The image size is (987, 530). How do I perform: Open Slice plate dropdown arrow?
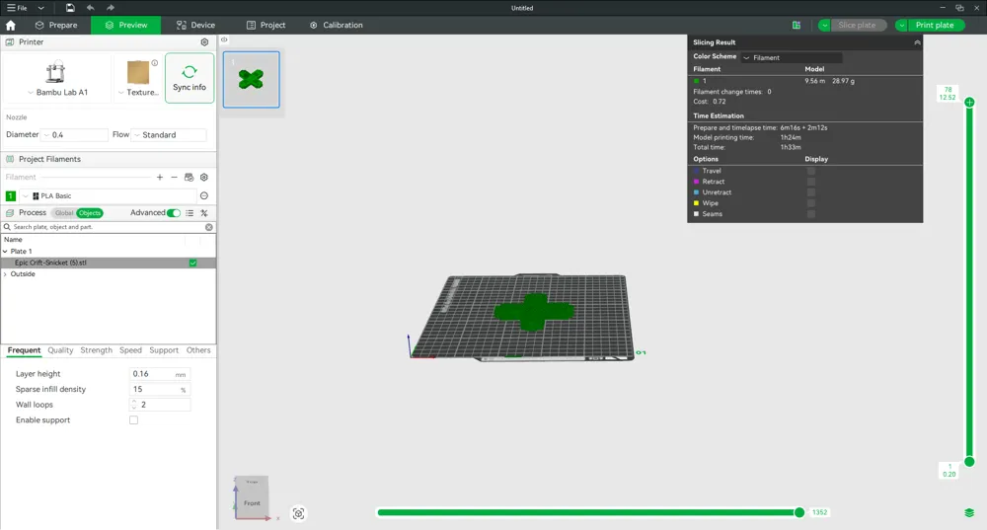pyautogui.click(x=824, y=26)
